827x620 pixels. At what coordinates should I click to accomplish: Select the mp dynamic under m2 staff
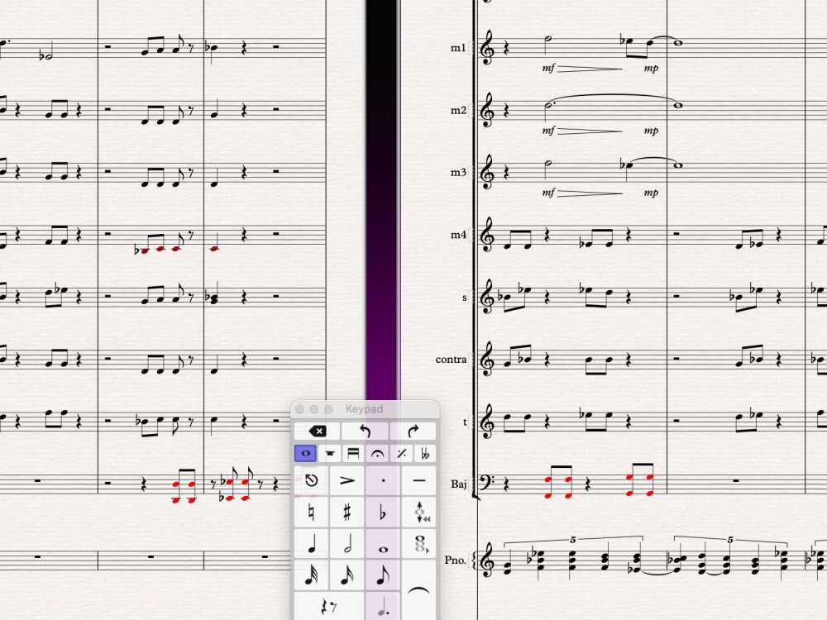click(652, 131)
